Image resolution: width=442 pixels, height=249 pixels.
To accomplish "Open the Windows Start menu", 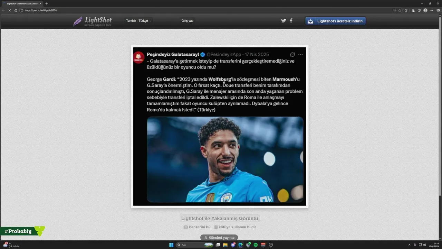I will coord(171,245).
